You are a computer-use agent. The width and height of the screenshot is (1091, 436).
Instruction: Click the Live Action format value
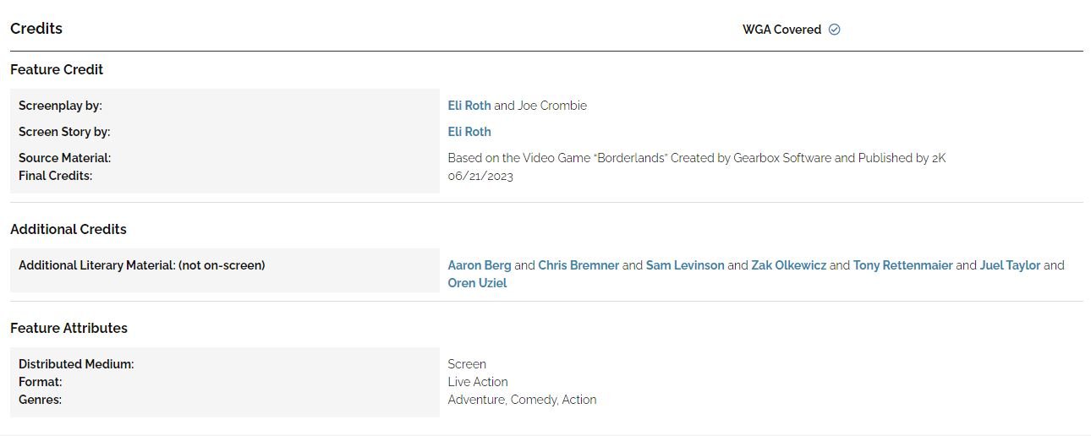point(478,382)
